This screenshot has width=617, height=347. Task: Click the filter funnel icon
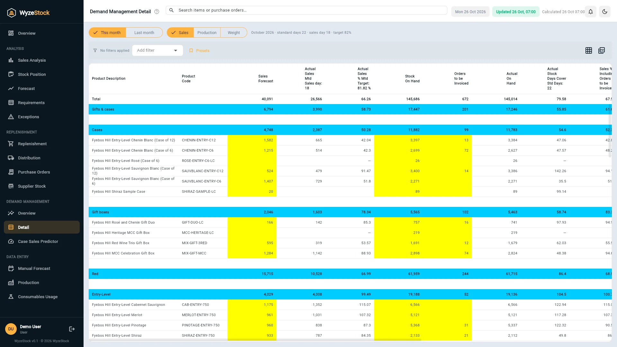pos(95,50)
